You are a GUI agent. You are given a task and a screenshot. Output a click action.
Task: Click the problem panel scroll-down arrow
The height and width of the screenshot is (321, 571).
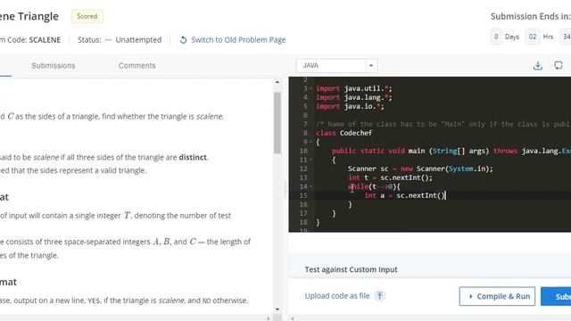tap(277, 309)
